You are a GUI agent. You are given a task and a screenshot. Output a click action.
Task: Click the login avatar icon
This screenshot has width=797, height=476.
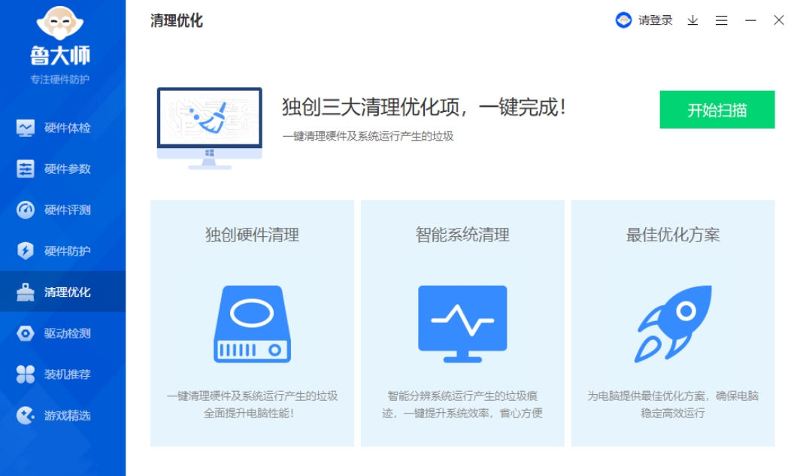[623, 20]
